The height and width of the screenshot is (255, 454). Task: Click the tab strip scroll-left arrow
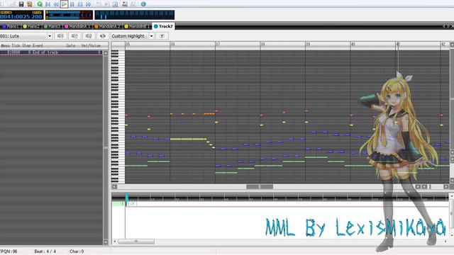click(443, 26)
